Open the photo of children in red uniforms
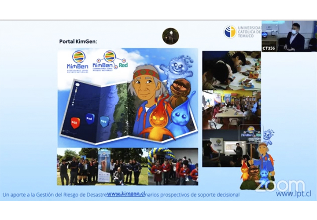The image size is (317, 220). coord(173,167)
